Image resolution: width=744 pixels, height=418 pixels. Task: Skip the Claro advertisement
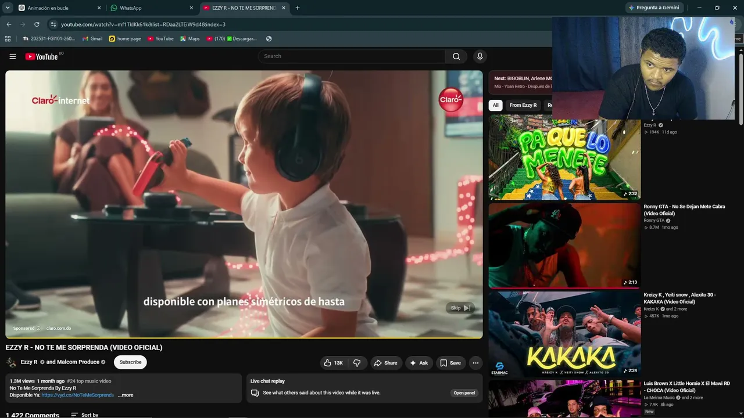460,308
